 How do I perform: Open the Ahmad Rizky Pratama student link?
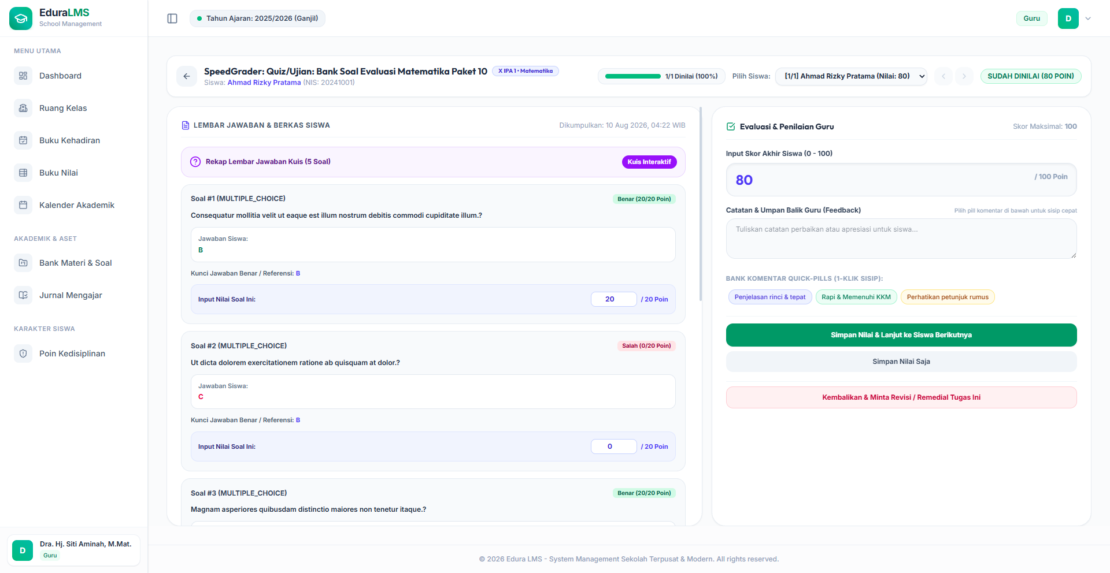[264, 83]
